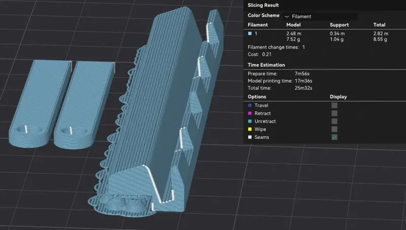Click the Prepare time value 7m56s
This screenshot has width=406, height=230.
(x=302, y=74)
